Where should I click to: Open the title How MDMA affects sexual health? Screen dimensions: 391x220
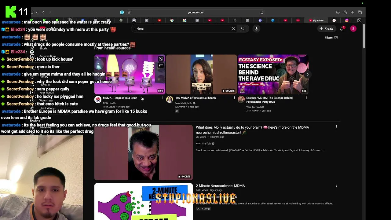[195, 98]
